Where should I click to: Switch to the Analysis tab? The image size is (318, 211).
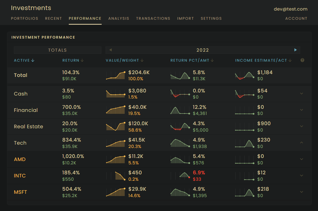click(119, 18)
